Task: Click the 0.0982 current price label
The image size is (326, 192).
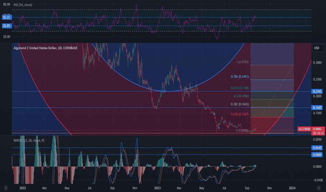Action: [318, 129]
